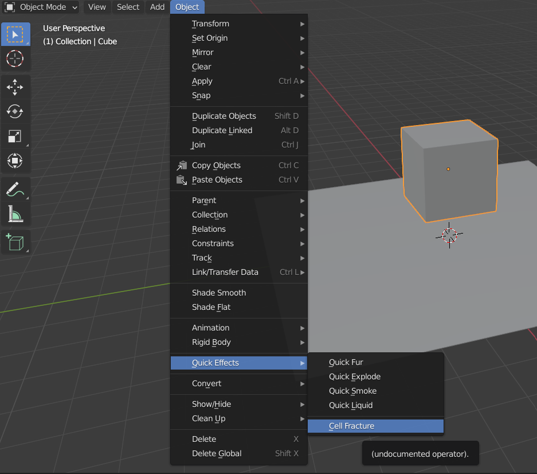Click the Paste Objects icon
The height and width of the screenshot is (474, 537).
[182, 180]
